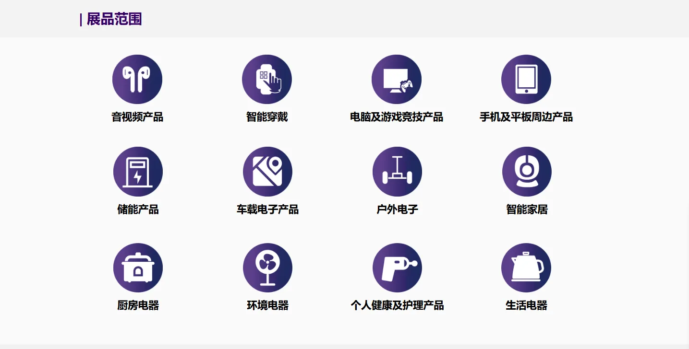Open the monitor and gamepad icon
The height and width of the screenshot is (349, 689).
coord(397,79)
